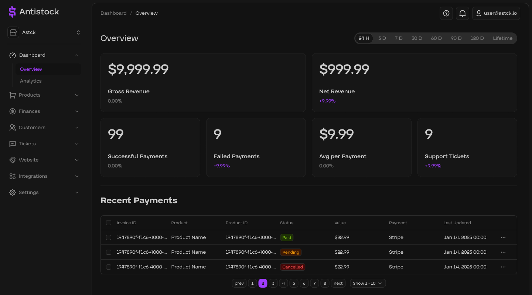Viewport: 532px width, 295px height.
Task: Check the checkbox on the Paid invoice row
Action: (109, 237)
